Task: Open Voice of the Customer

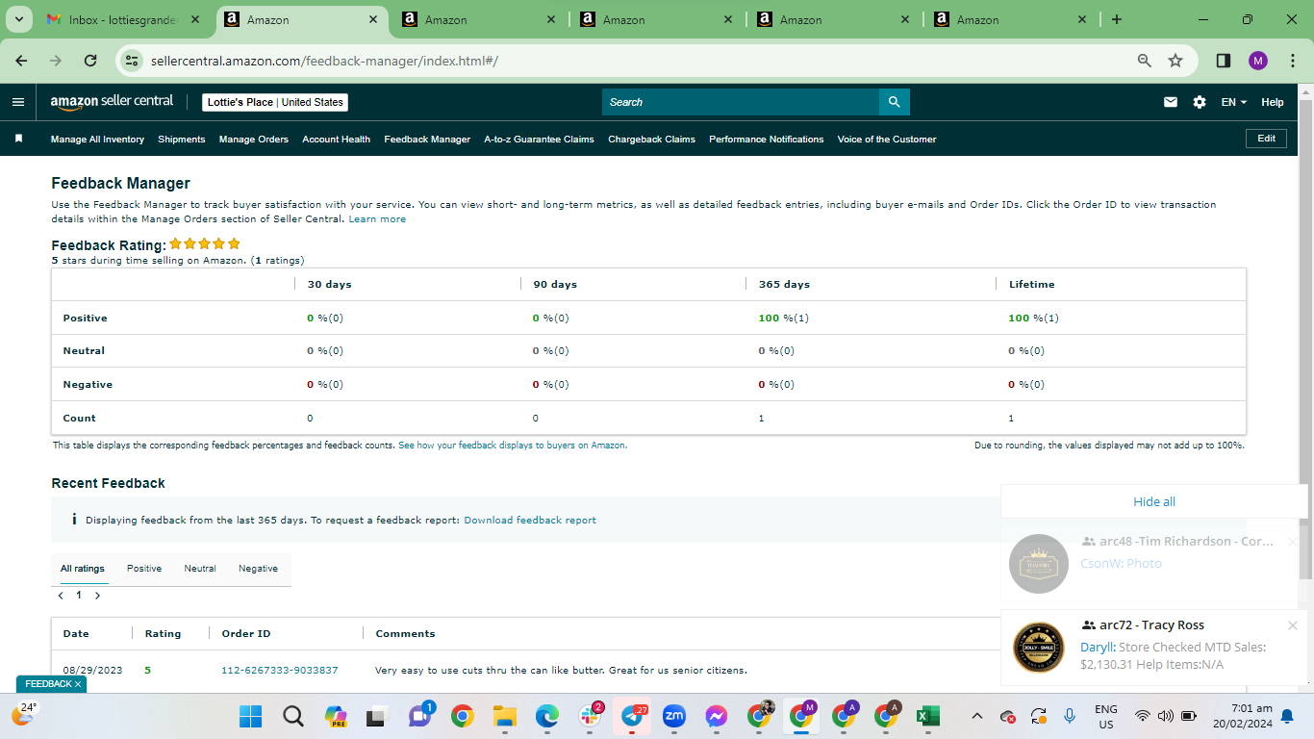Action: 887,140
